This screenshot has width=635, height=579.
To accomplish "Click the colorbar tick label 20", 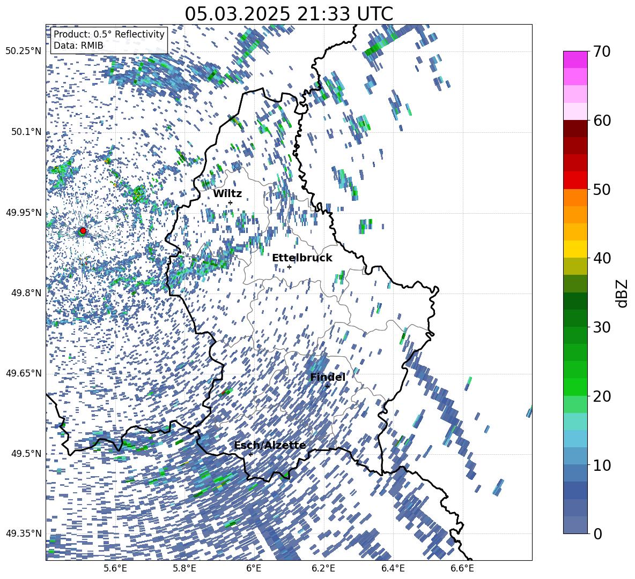I will pyautogui.click(x=602, y=396).
